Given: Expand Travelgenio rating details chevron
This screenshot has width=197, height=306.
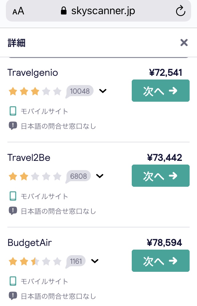Looking at the screenshot, I should (x=103, y=91).
